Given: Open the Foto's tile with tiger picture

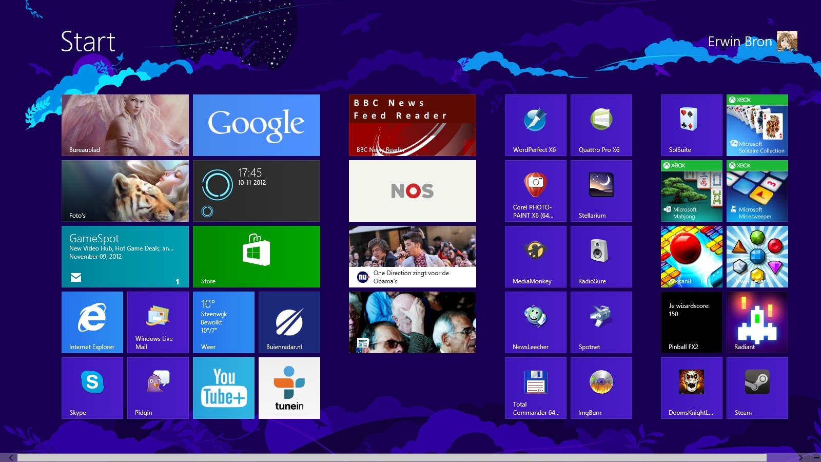Looking at the screenshot, I should point(125,191).
